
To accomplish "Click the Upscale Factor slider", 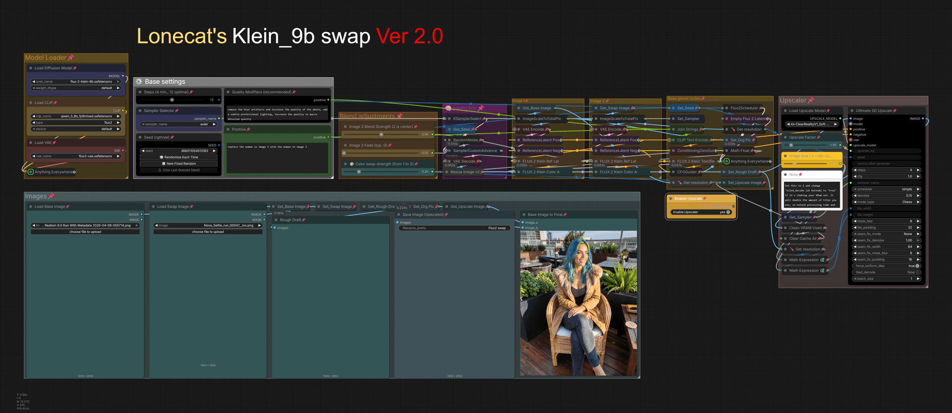I will click(806, 146).
